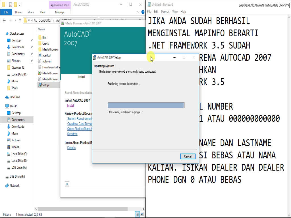This screenshot has width=291, height=218.
Task: Select the Install tab in Media Browser
Action: (81, 77)
